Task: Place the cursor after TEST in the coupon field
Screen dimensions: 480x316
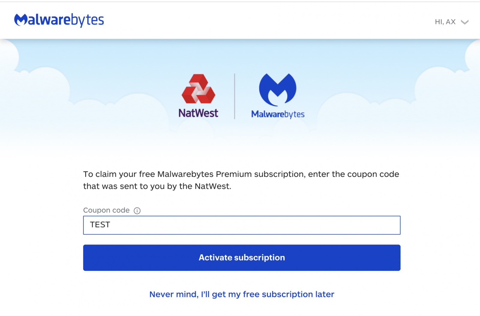Action: click(111, 225)
